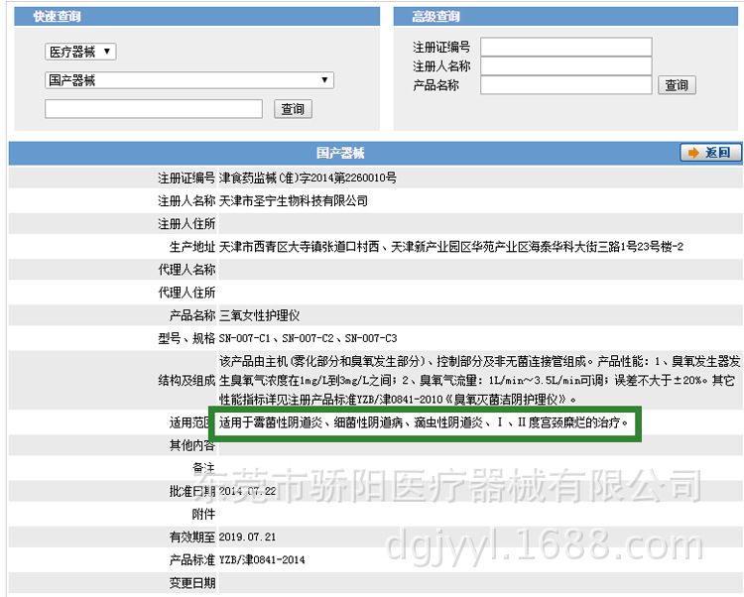Image resolution: width=744 pixels, height=597 pixels.
Task: Focus the 注册证编号 input field
Action: click(566, 47)
